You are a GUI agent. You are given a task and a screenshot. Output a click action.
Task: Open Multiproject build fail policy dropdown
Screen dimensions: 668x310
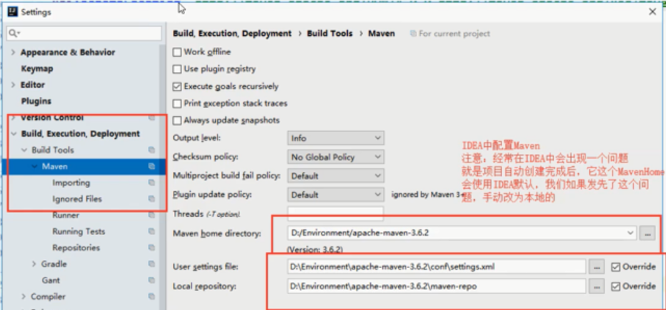(x=336, y=176)
